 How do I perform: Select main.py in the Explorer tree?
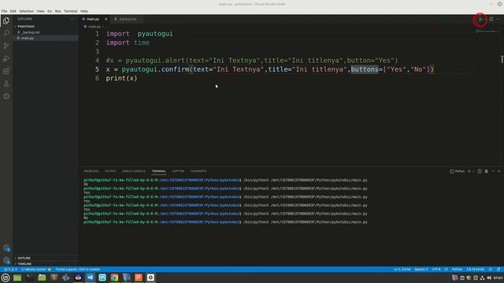pos(45,39)
